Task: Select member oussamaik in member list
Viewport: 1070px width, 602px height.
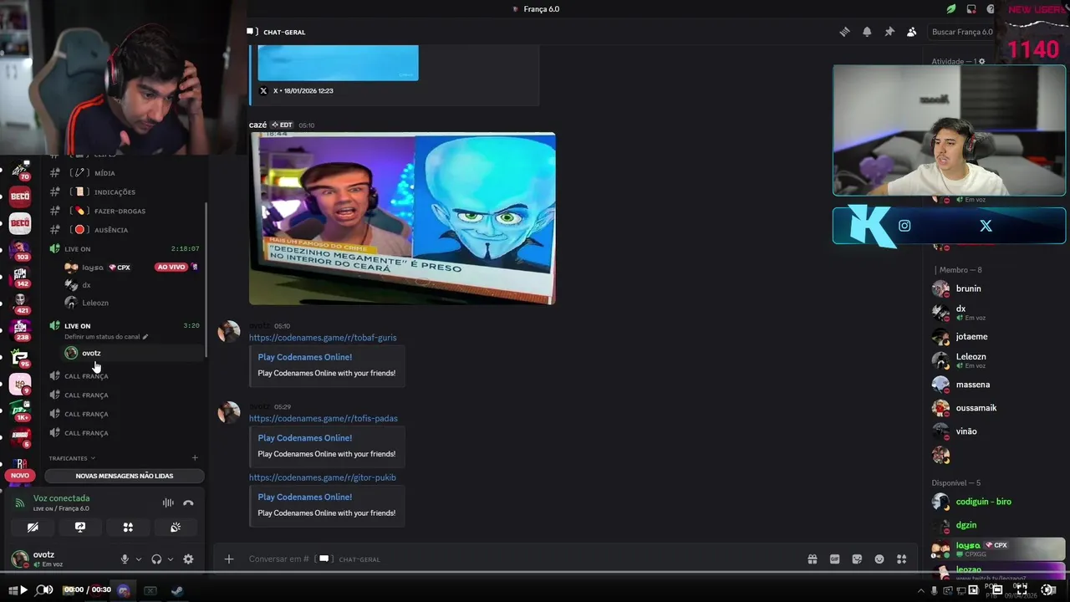Action: (x=976, y=408)
